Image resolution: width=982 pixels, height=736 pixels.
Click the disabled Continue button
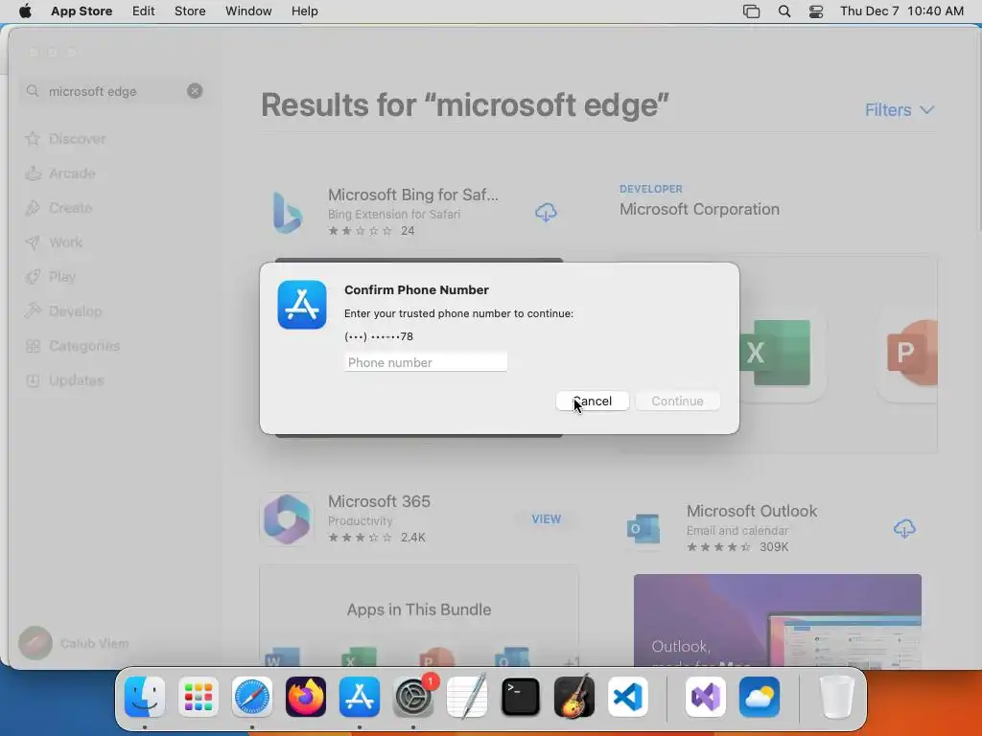click(677, 402)
